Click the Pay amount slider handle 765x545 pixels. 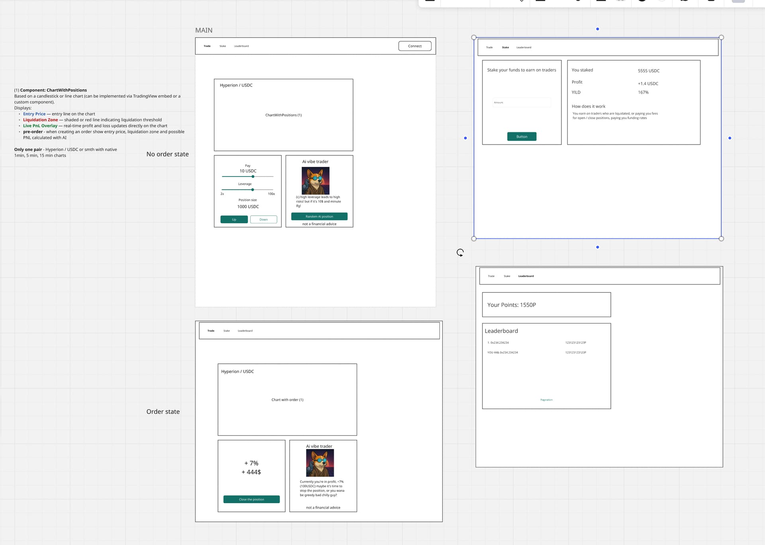pyautogui.click(x=253, y=176)
